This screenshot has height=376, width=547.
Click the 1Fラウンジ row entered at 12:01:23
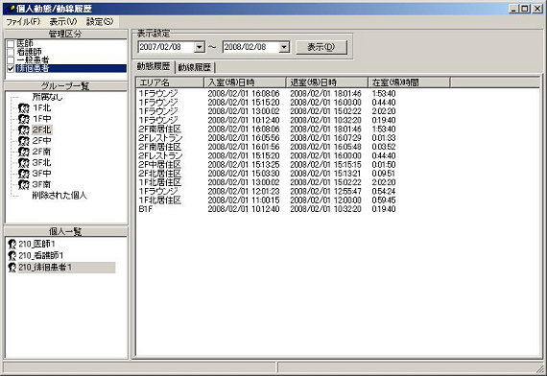tap(267, 191)
